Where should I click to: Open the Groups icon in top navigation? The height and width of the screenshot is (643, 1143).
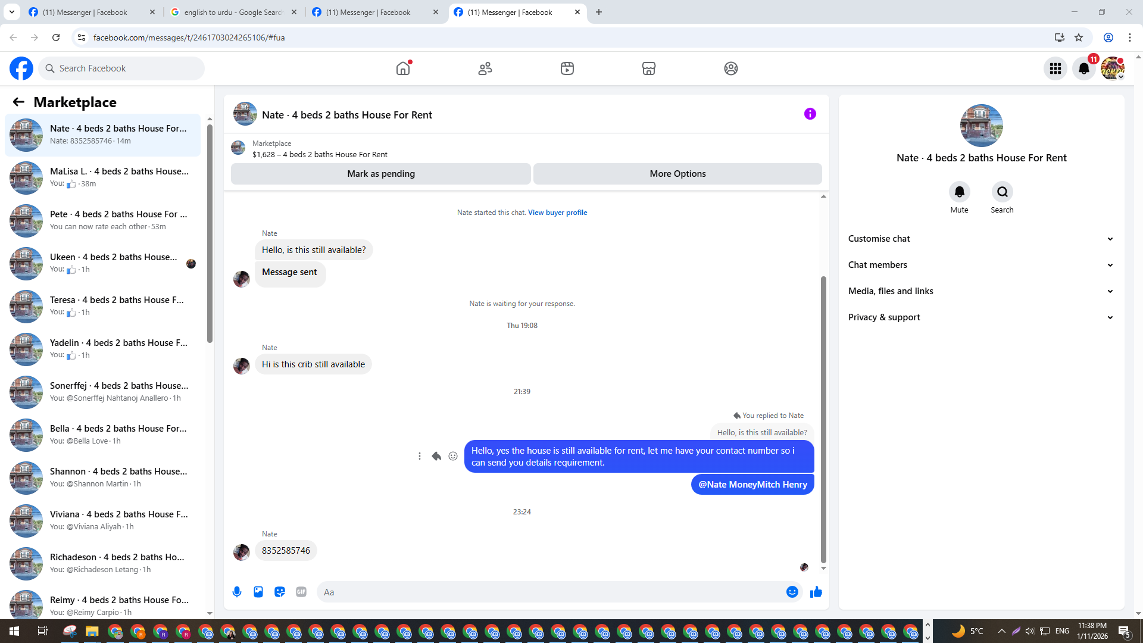(x=731, y=68)
